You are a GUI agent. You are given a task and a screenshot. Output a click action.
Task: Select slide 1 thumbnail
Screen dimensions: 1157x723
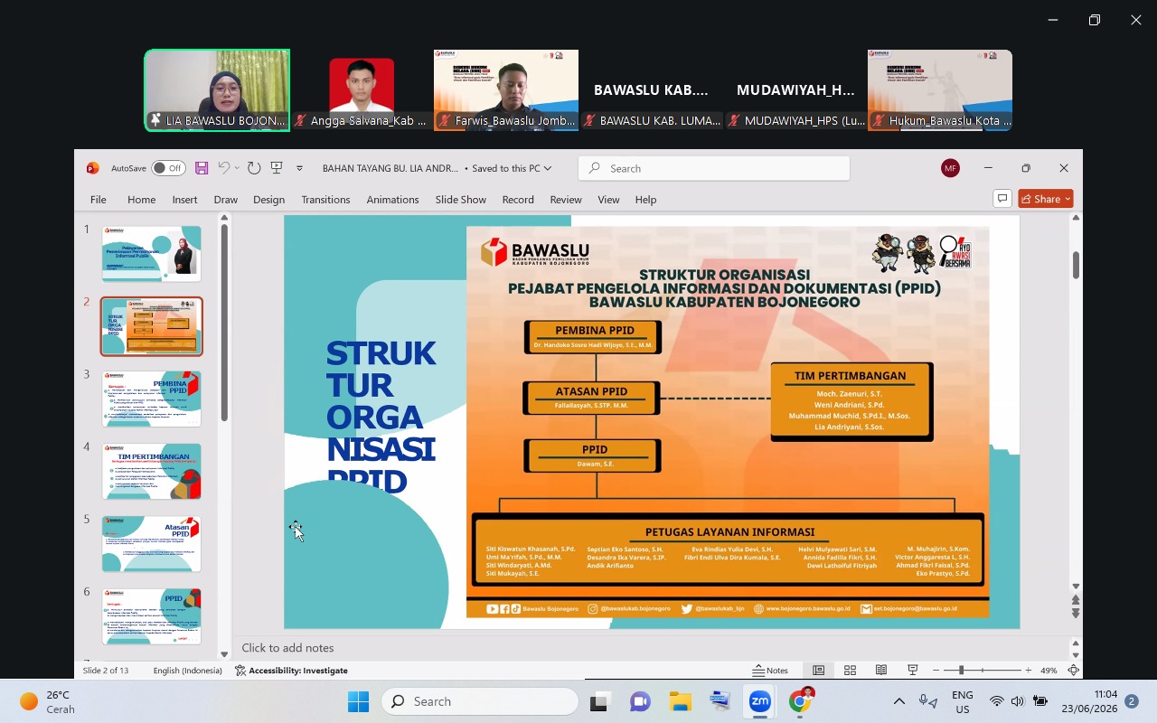click(x=152, y=254)
